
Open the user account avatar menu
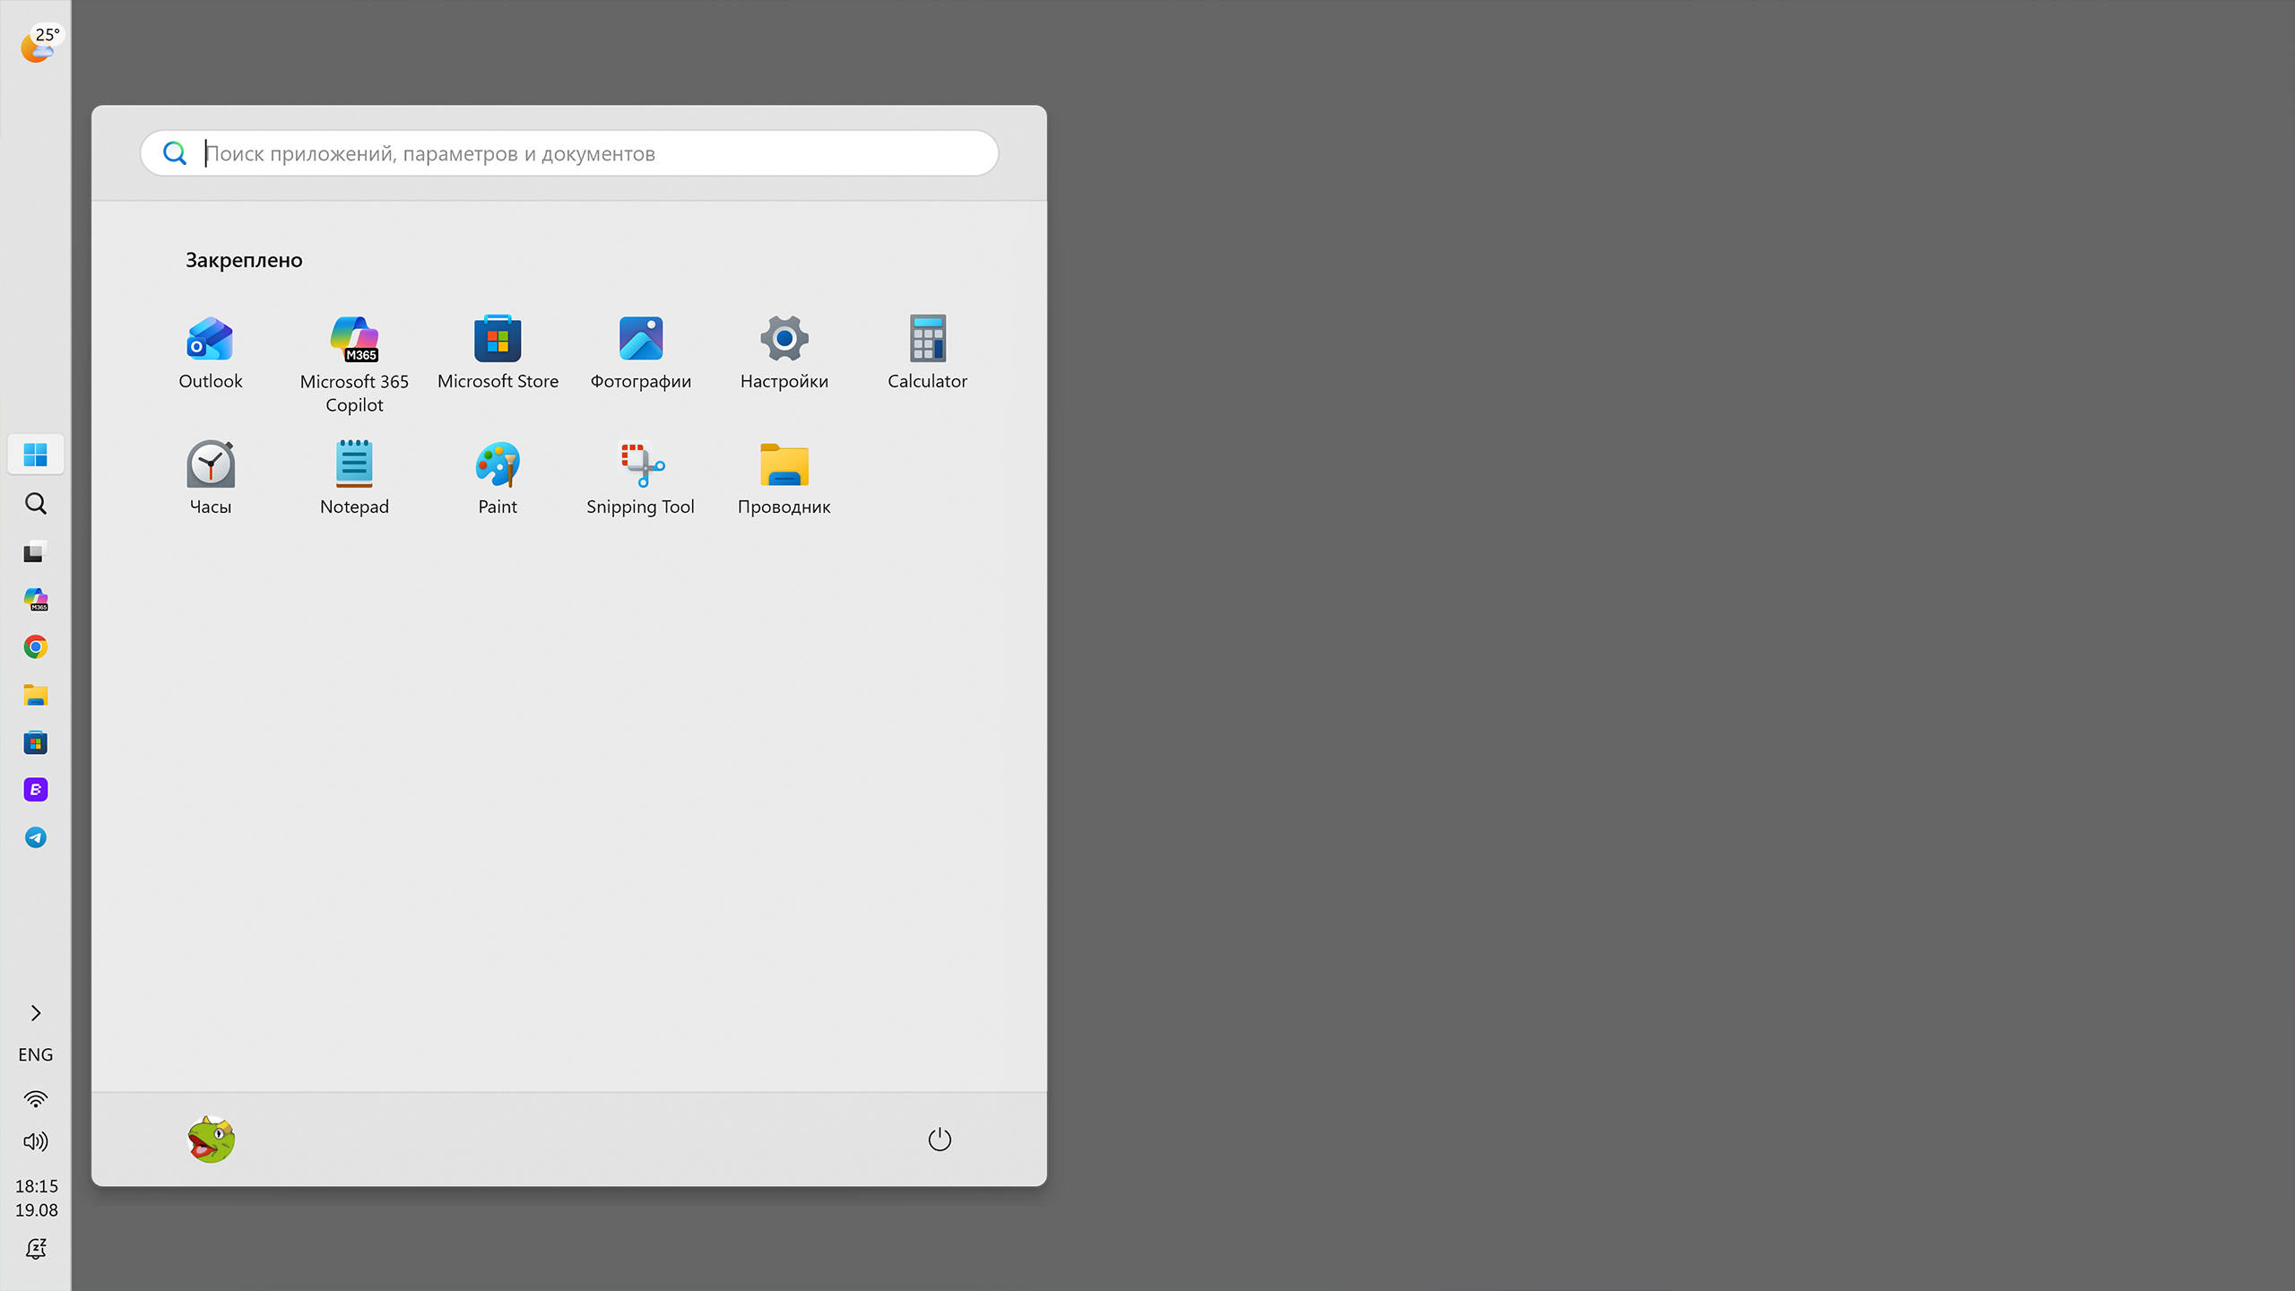(211, 1139)
